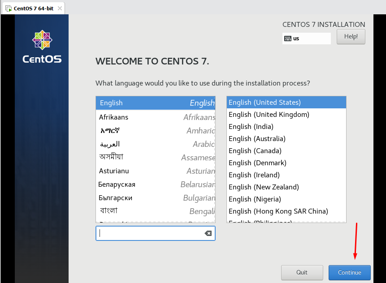Select English in the language list

point(155,103)
